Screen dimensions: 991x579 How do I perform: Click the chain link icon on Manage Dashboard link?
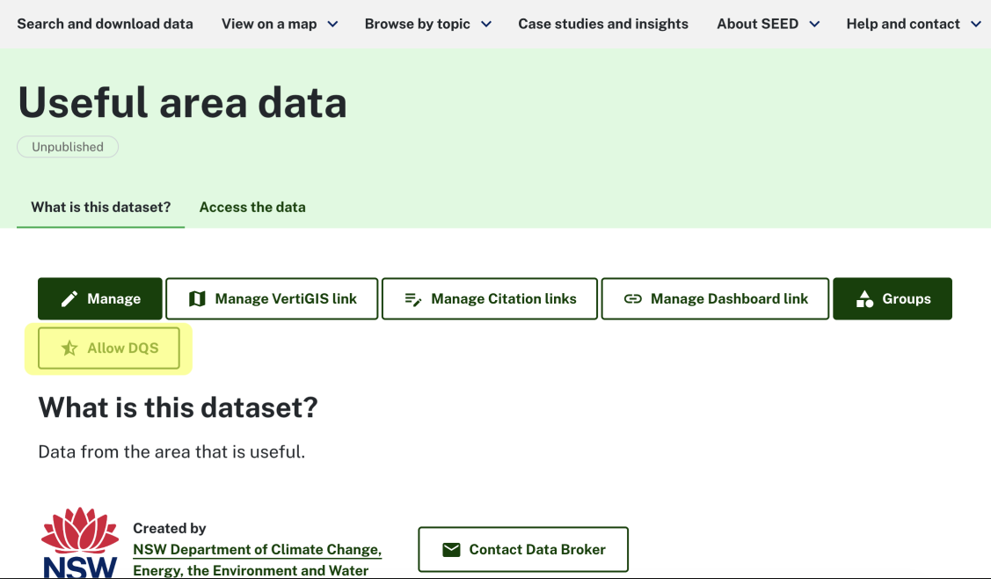pyautogui.click(x=632, y=298)
